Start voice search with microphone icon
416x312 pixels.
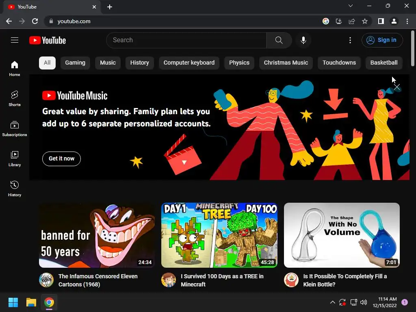tap(303, 40)
